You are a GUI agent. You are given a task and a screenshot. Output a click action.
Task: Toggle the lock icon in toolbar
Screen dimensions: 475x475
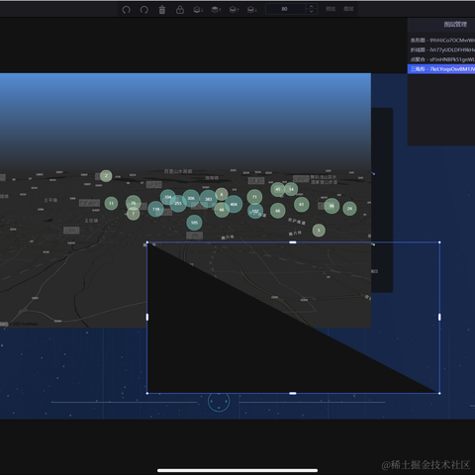180,10
